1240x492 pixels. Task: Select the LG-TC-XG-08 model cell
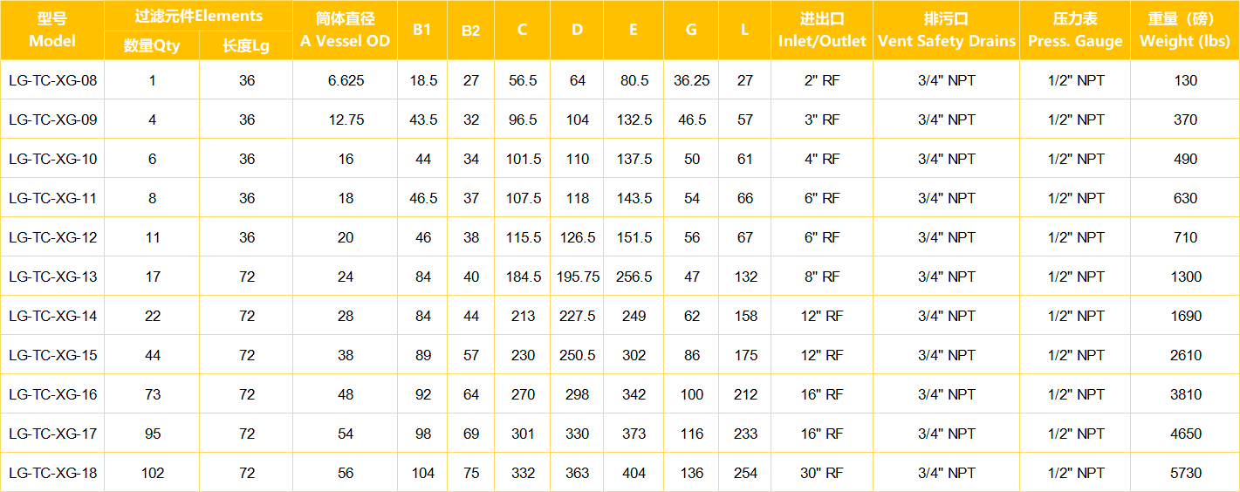click(52, 80)
